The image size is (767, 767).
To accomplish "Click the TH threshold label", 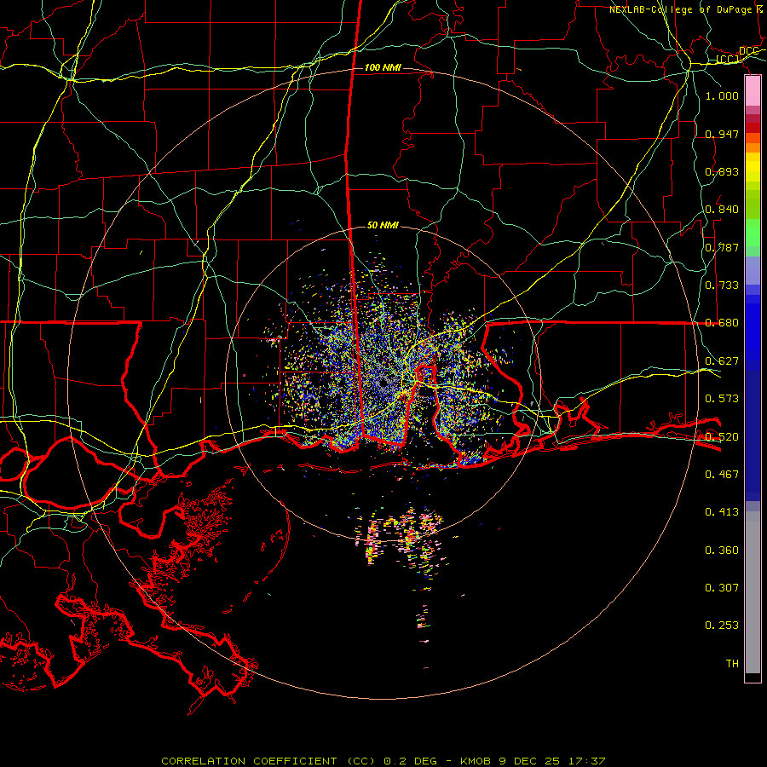I will tap(732, 664).
